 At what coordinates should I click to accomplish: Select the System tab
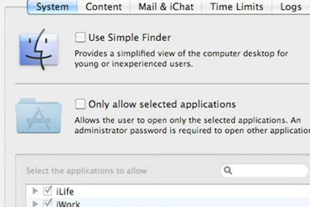coord(53,7)
